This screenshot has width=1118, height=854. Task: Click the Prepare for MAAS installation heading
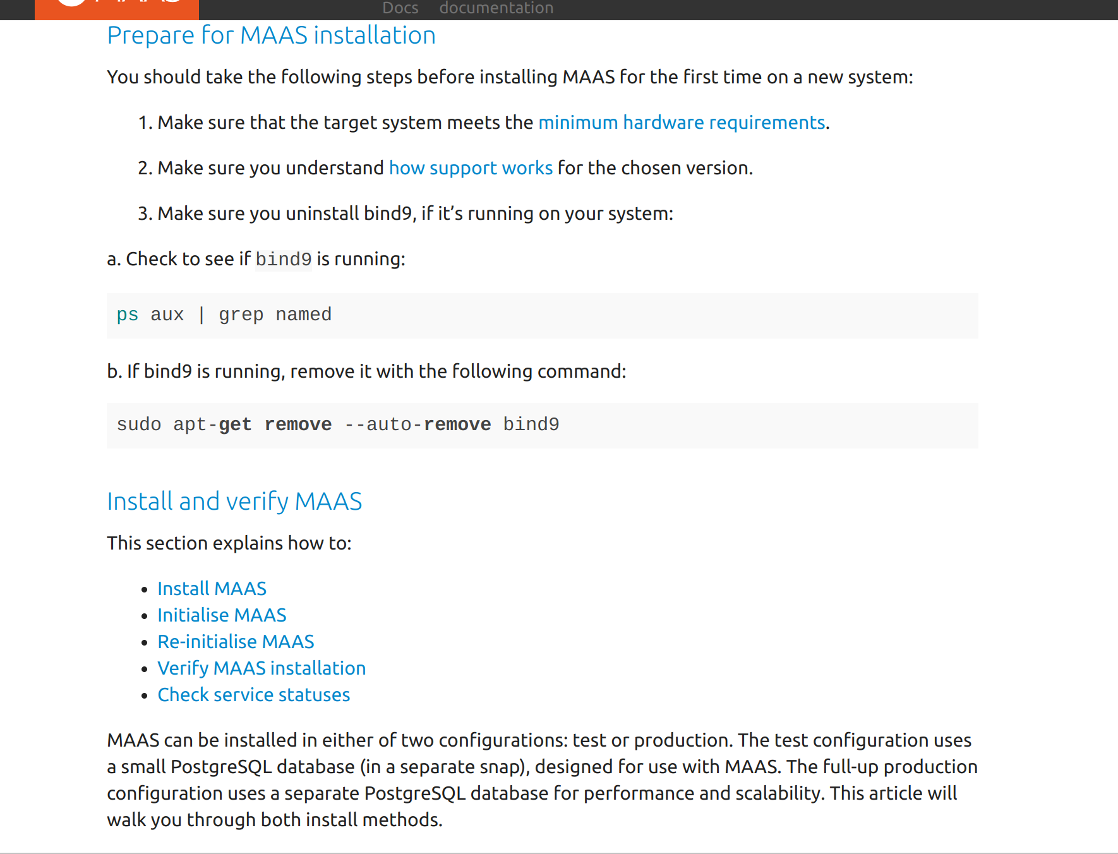tap(271, 35)
